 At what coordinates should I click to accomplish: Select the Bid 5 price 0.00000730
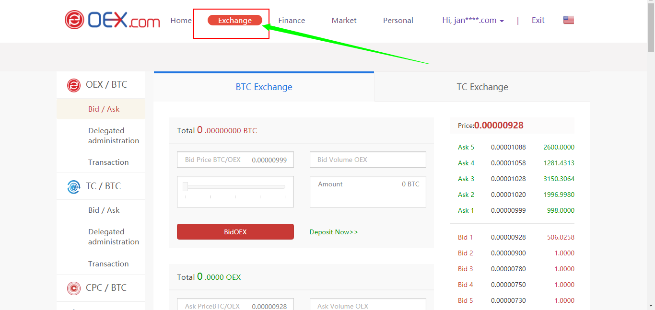(508, 300)
